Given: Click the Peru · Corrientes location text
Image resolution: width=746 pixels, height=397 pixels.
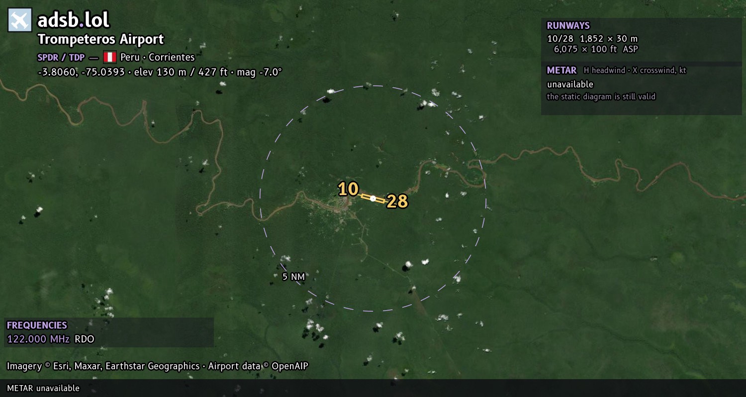Looking at the screenshot, I should point(158,57).
